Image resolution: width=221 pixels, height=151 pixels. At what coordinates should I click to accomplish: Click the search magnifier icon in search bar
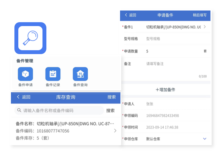click(19, 110)
